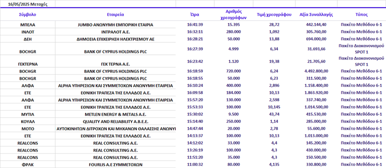
Task: Select the 'ΙΝΛΟΤ' symbol cell
Action: (x=28, y=32)
